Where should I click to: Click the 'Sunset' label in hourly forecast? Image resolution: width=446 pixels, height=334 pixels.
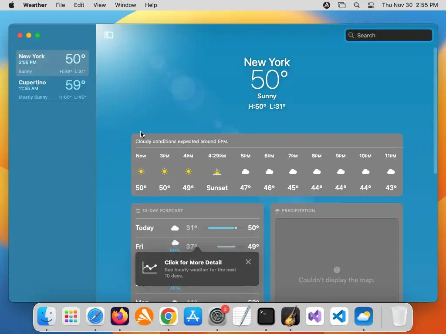pyautogui.click(x=217, y=188)
